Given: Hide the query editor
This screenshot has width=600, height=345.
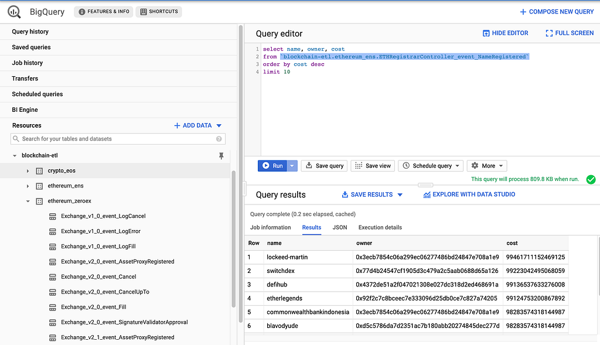Looking at the screenshot, I should tap(505, 33).
